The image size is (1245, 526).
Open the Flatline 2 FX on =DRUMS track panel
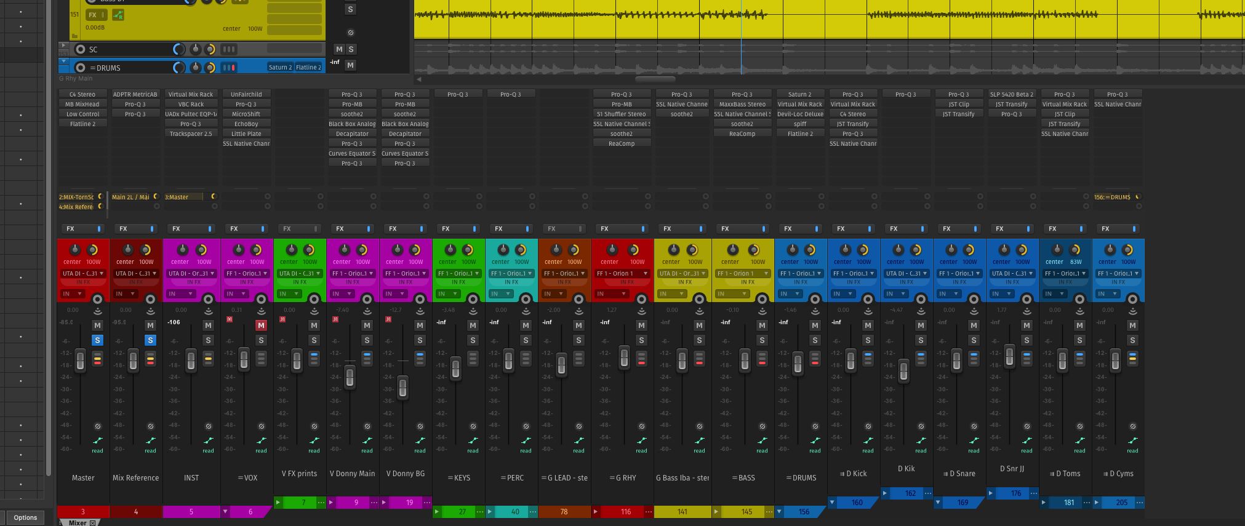tap(308, 68)
